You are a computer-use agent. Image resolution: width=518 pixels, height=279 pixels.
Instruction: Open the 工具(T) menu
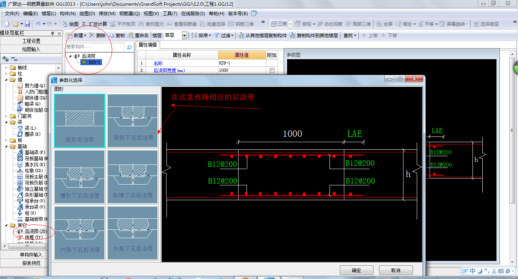[x=170, y=13]
